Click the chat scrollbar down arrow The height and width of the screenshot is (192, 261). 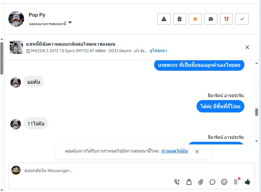pos(256,141)
